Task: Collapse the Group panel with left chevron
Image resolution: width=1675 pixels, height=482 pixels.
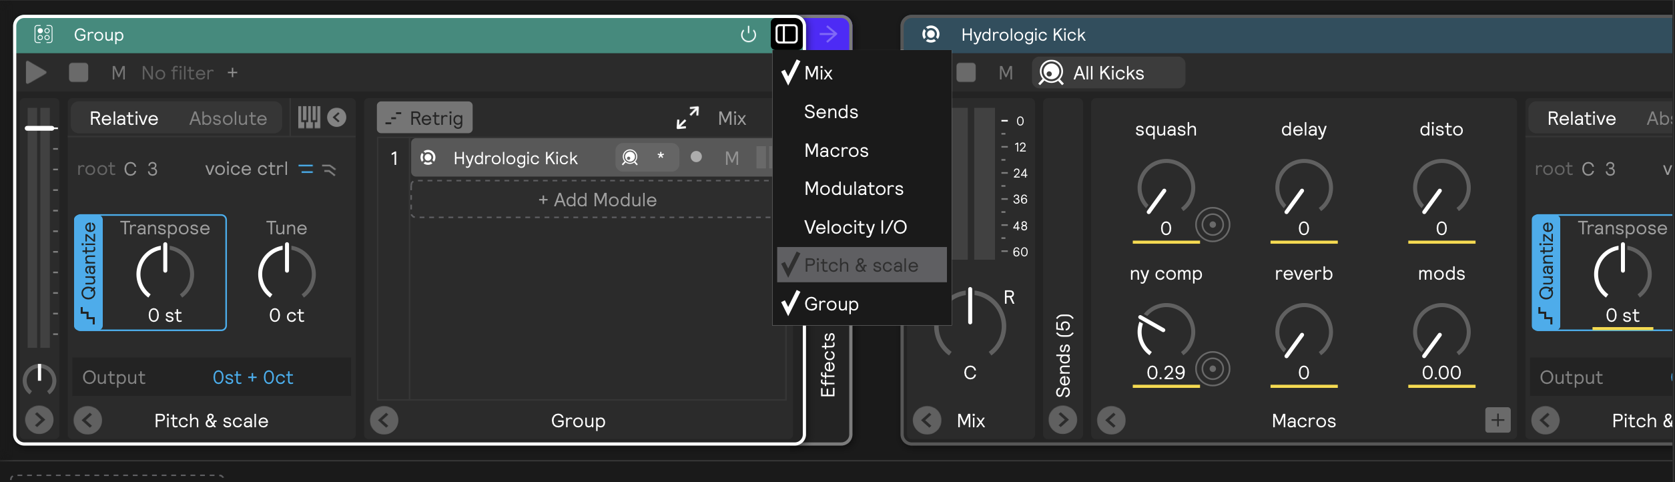Action: (x=384, y=421)
